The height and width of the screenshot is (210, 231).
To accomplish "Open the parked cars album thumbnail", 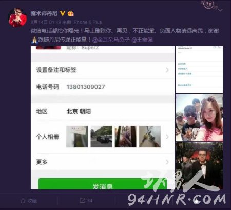I will coord(101,137).
